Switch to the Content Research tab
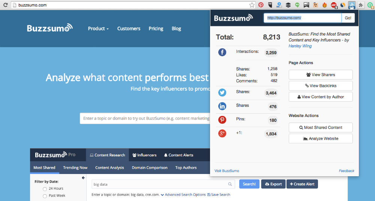This screenshot has width=375, height=201. pos(107,155)
